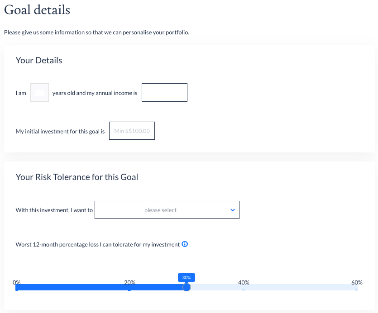Click the age input box

point(39,93)
